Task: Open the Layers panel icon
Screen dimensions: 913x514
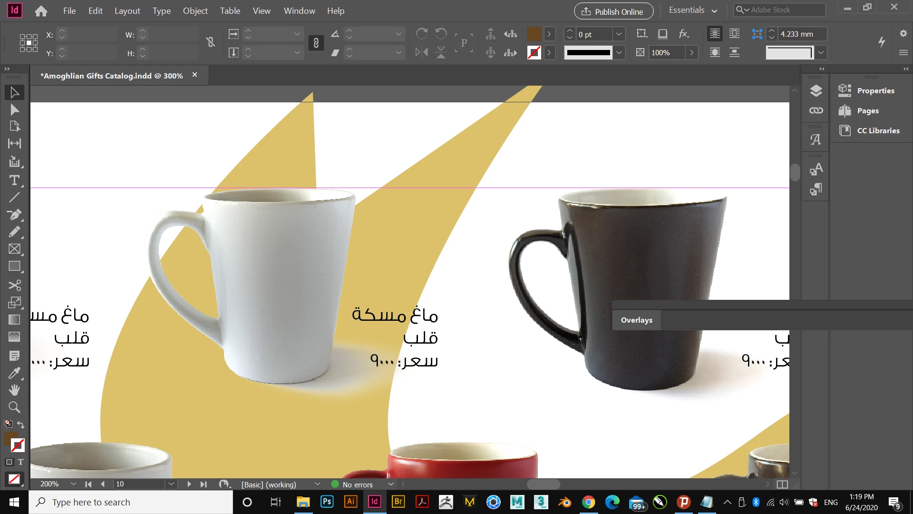Action: coord(816,90)
